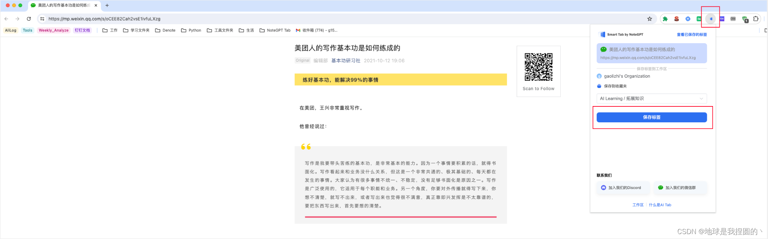The width and height of the screenshot is (768, 239).
Task: Expand the 工作 bookmark folder
Action: 110,30
